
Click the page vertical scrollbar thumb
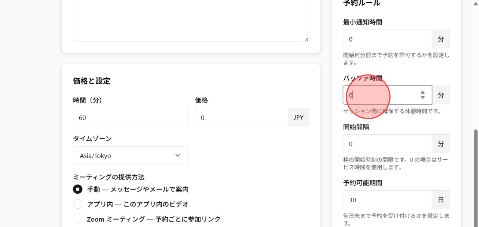point(476,178)
